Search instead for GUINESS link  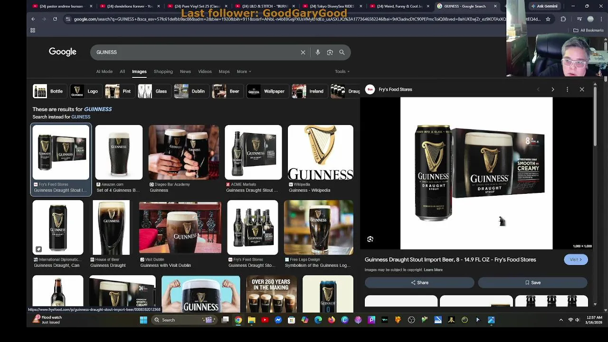pyautogui.click(x=81, y=117)
